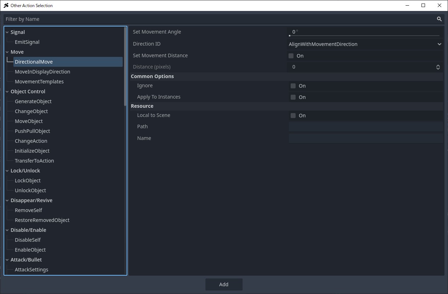Select ChangeAction action
This screenshot has width=448, height=294.
31,141
